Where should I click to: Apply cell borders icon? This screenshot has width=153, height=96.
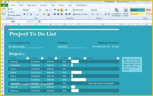(37, 14)
